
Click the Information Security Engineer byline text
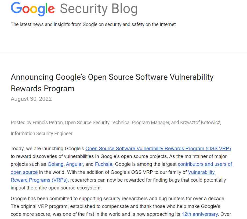click(42, 134)
